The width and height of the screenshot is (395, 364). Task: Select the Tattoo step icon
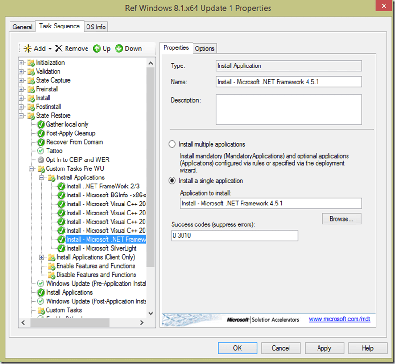point(41,151)
